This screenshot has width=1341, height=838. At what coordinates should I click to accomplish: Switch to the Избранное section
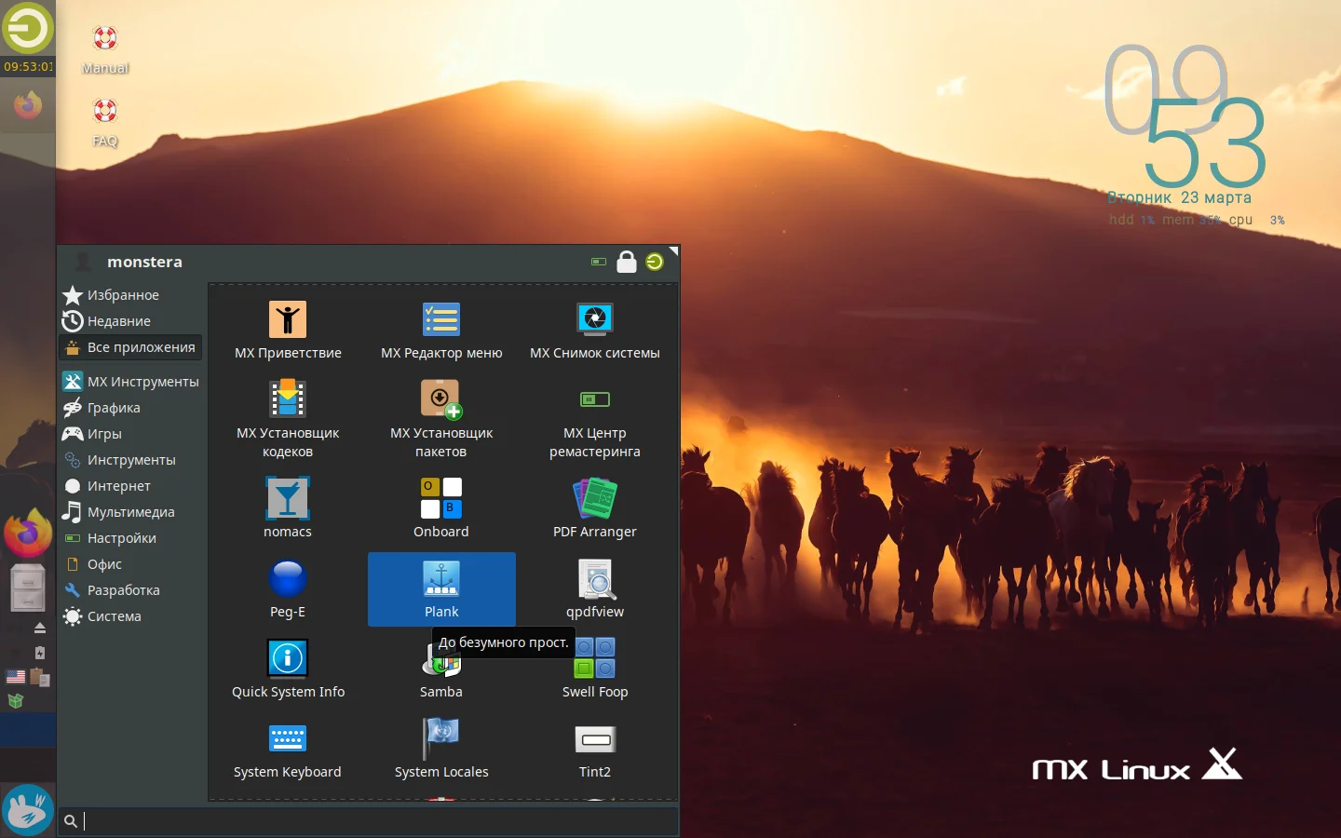(x=122, y=295)
